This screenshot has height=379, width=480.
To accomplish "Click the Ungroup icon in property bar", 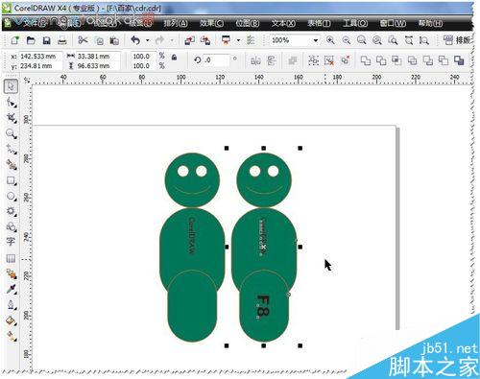I will click(x=329, y=60).
